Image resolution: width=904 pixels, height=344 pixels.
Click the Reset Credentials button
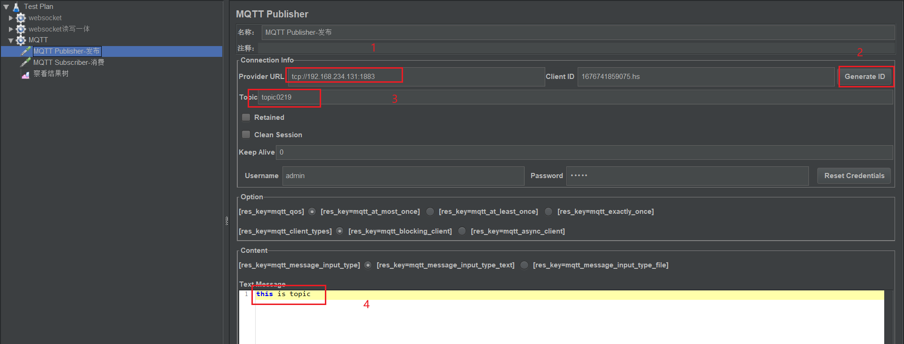pos(854,176)
